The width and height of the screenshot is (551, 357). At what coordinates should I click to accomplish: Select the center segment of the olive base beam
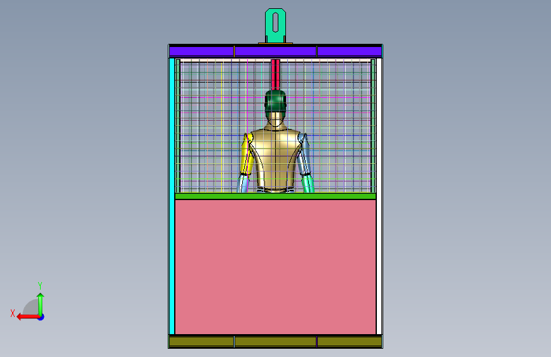click(276, 341)
